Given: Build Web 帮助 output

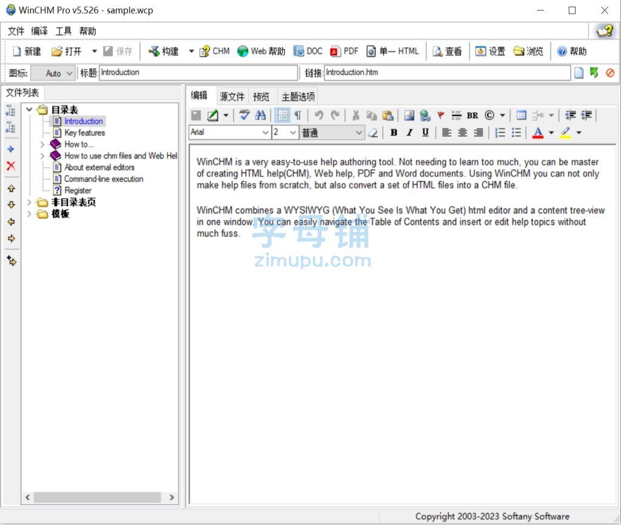Looking at the screenshot, I should click(261, 51).
